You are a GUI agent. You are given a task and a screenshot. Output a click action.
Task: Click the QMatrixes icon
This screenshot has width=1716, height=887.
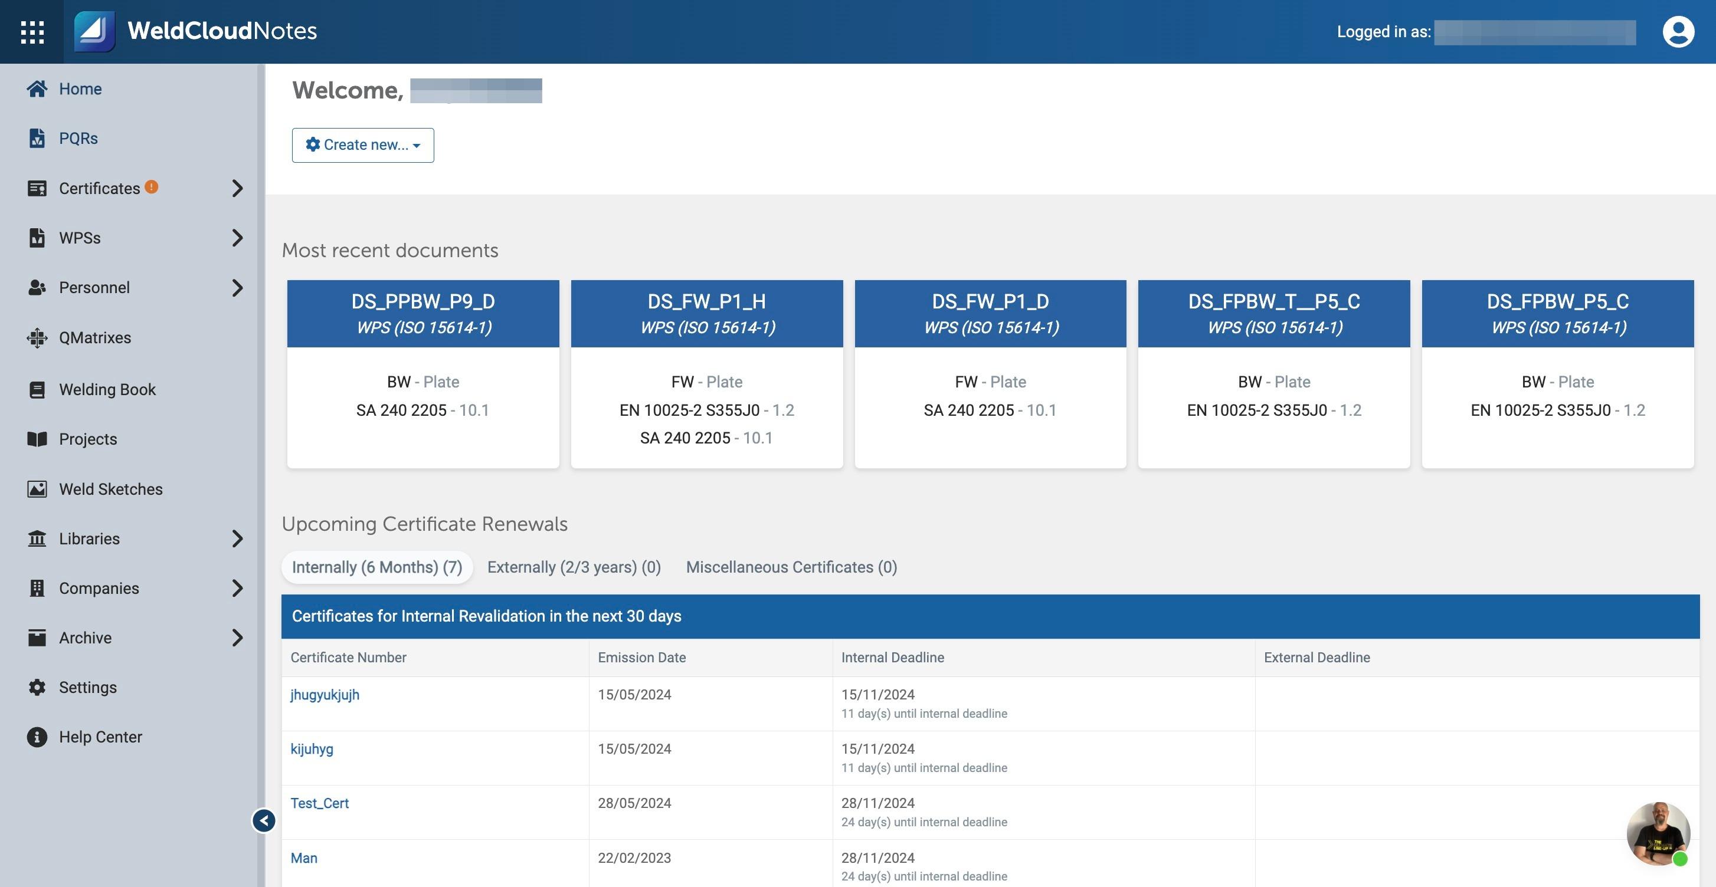coord(37,337)
